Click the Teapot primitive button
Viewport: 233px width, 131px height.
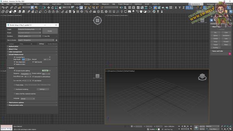215,44
